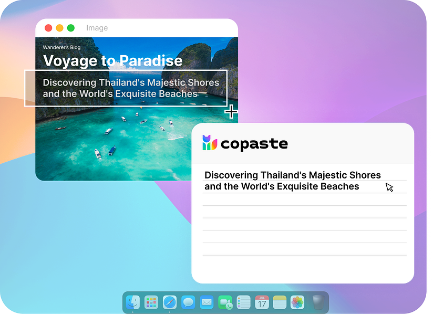Open Safari from the dock

tap(170, 302)
